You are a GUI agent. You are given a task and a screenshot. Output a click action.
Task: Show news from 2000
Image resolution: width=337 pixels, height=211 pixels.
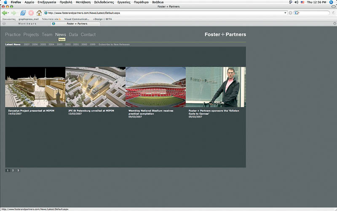click(84, 44)
